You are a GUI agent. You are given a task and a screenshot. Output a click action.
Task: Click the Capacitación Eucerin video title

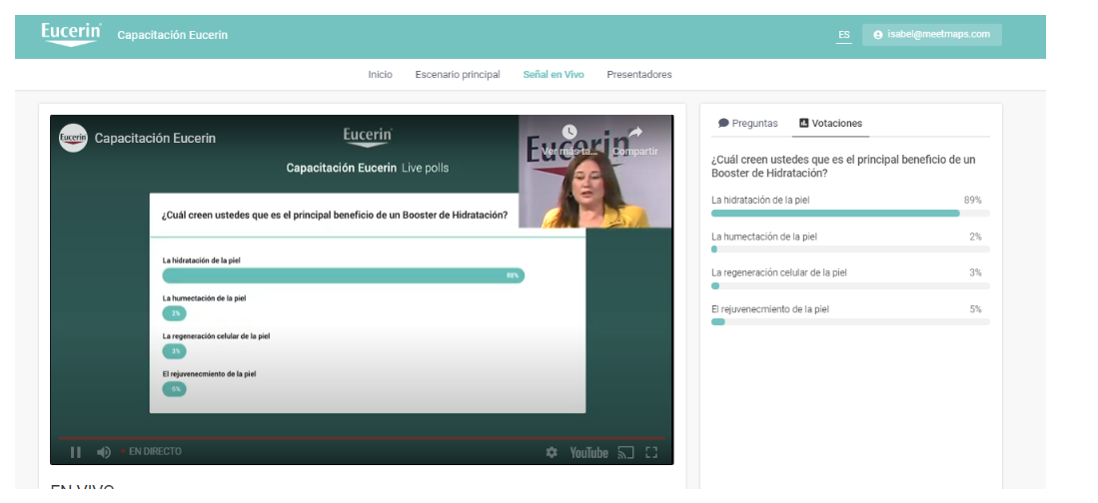tap(155, 138)
